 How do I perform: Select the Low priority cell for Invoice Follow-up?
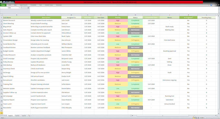click(118, 33)
